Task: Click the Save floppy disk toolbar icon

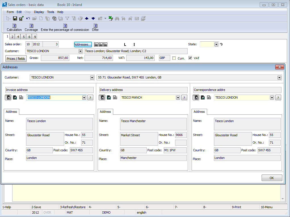Action: click(15, 18)
